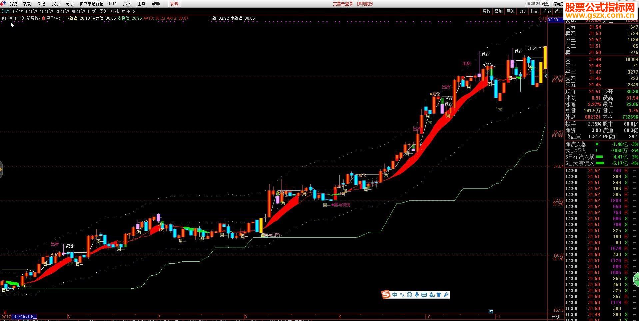
Task: Select the 30分钟 period
Action: coord(62,11)
